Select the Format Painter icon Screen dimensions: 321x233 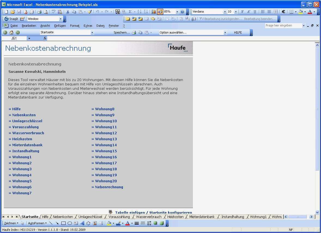90,11
